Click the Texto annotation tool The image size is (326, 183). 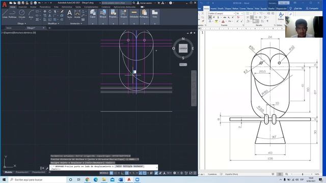(x=69, y=14)
